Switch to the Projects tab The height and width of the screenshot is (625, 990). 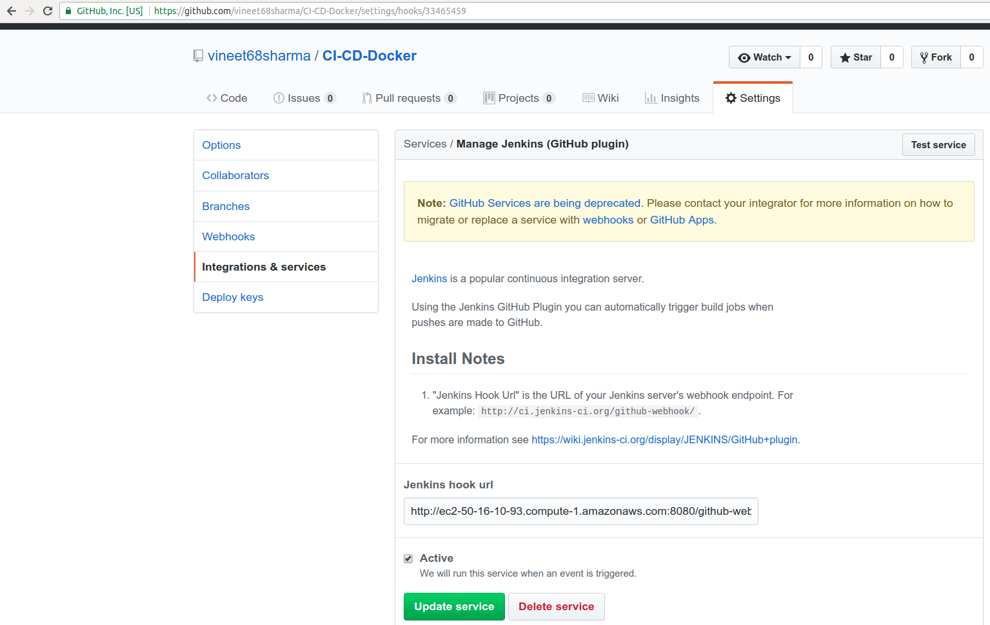click(519, 98)
